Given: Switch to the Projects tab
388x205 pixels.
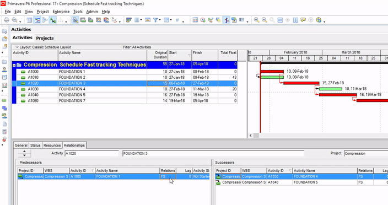Looking at the screenshot, I should click(x=45, y=38).
